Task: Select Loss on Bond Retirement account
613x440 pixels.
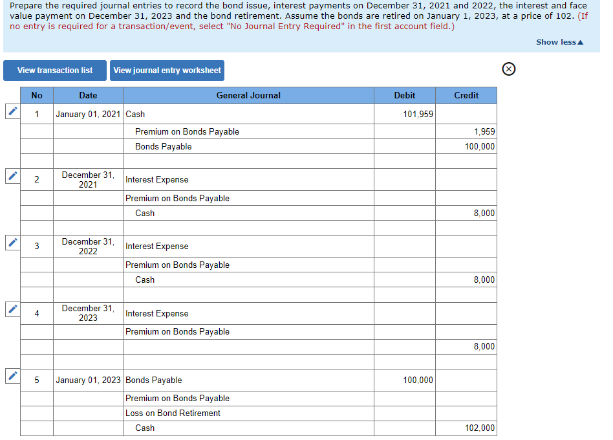Action: coord(248,413)
